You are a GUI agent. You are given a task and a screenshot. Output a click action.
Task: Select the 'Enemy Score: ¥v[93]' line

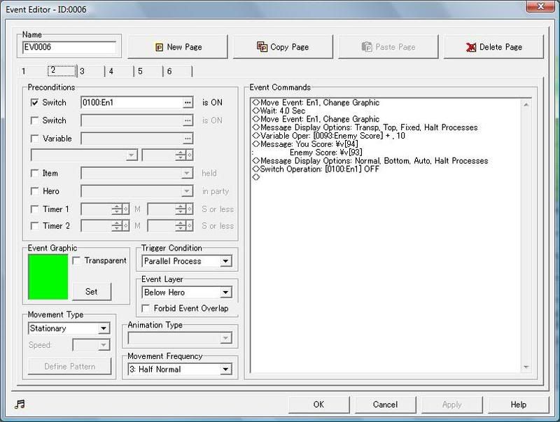click(x=325, y=153)
